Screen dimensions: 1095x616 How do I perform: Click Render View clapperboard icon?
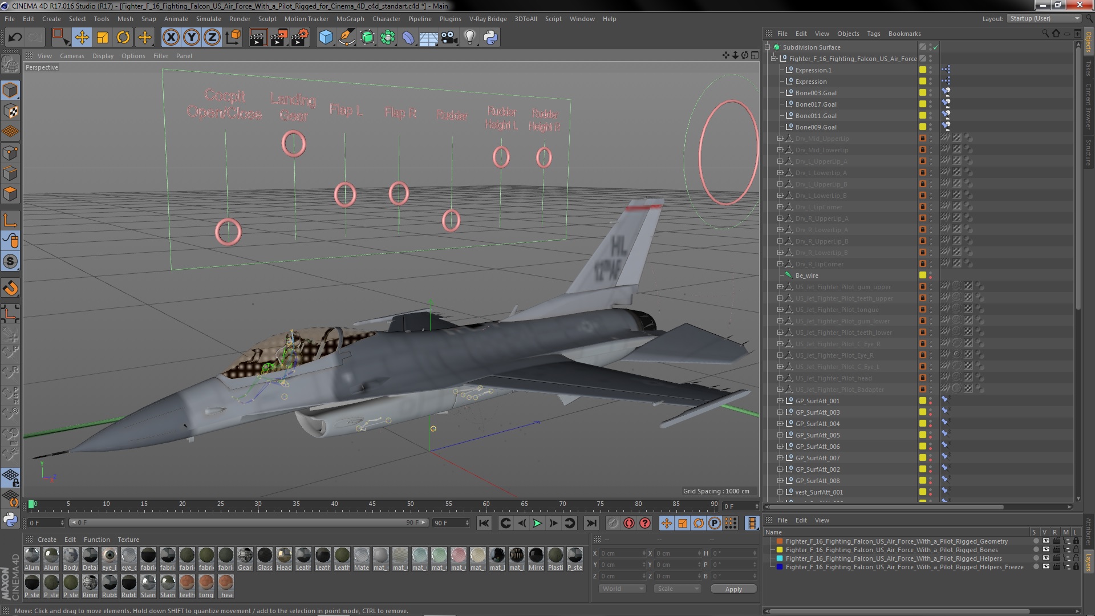[x=258, y=38]
